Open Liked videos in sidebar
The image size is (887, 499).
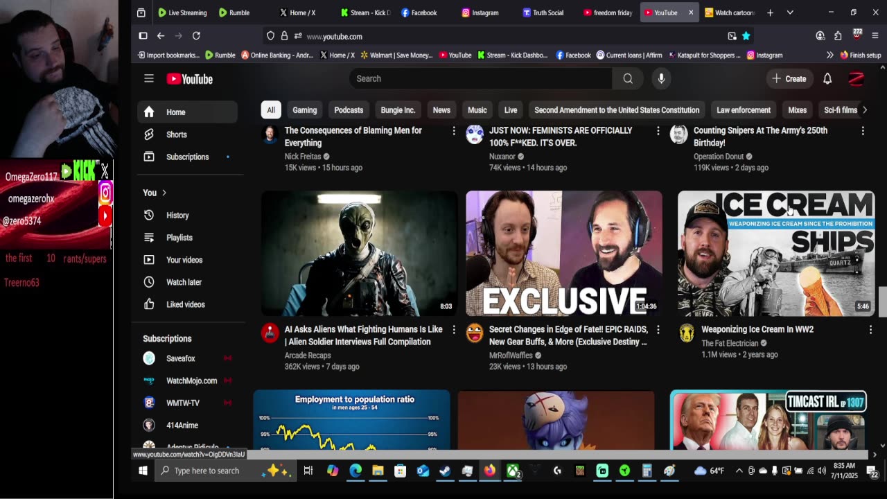188,304
